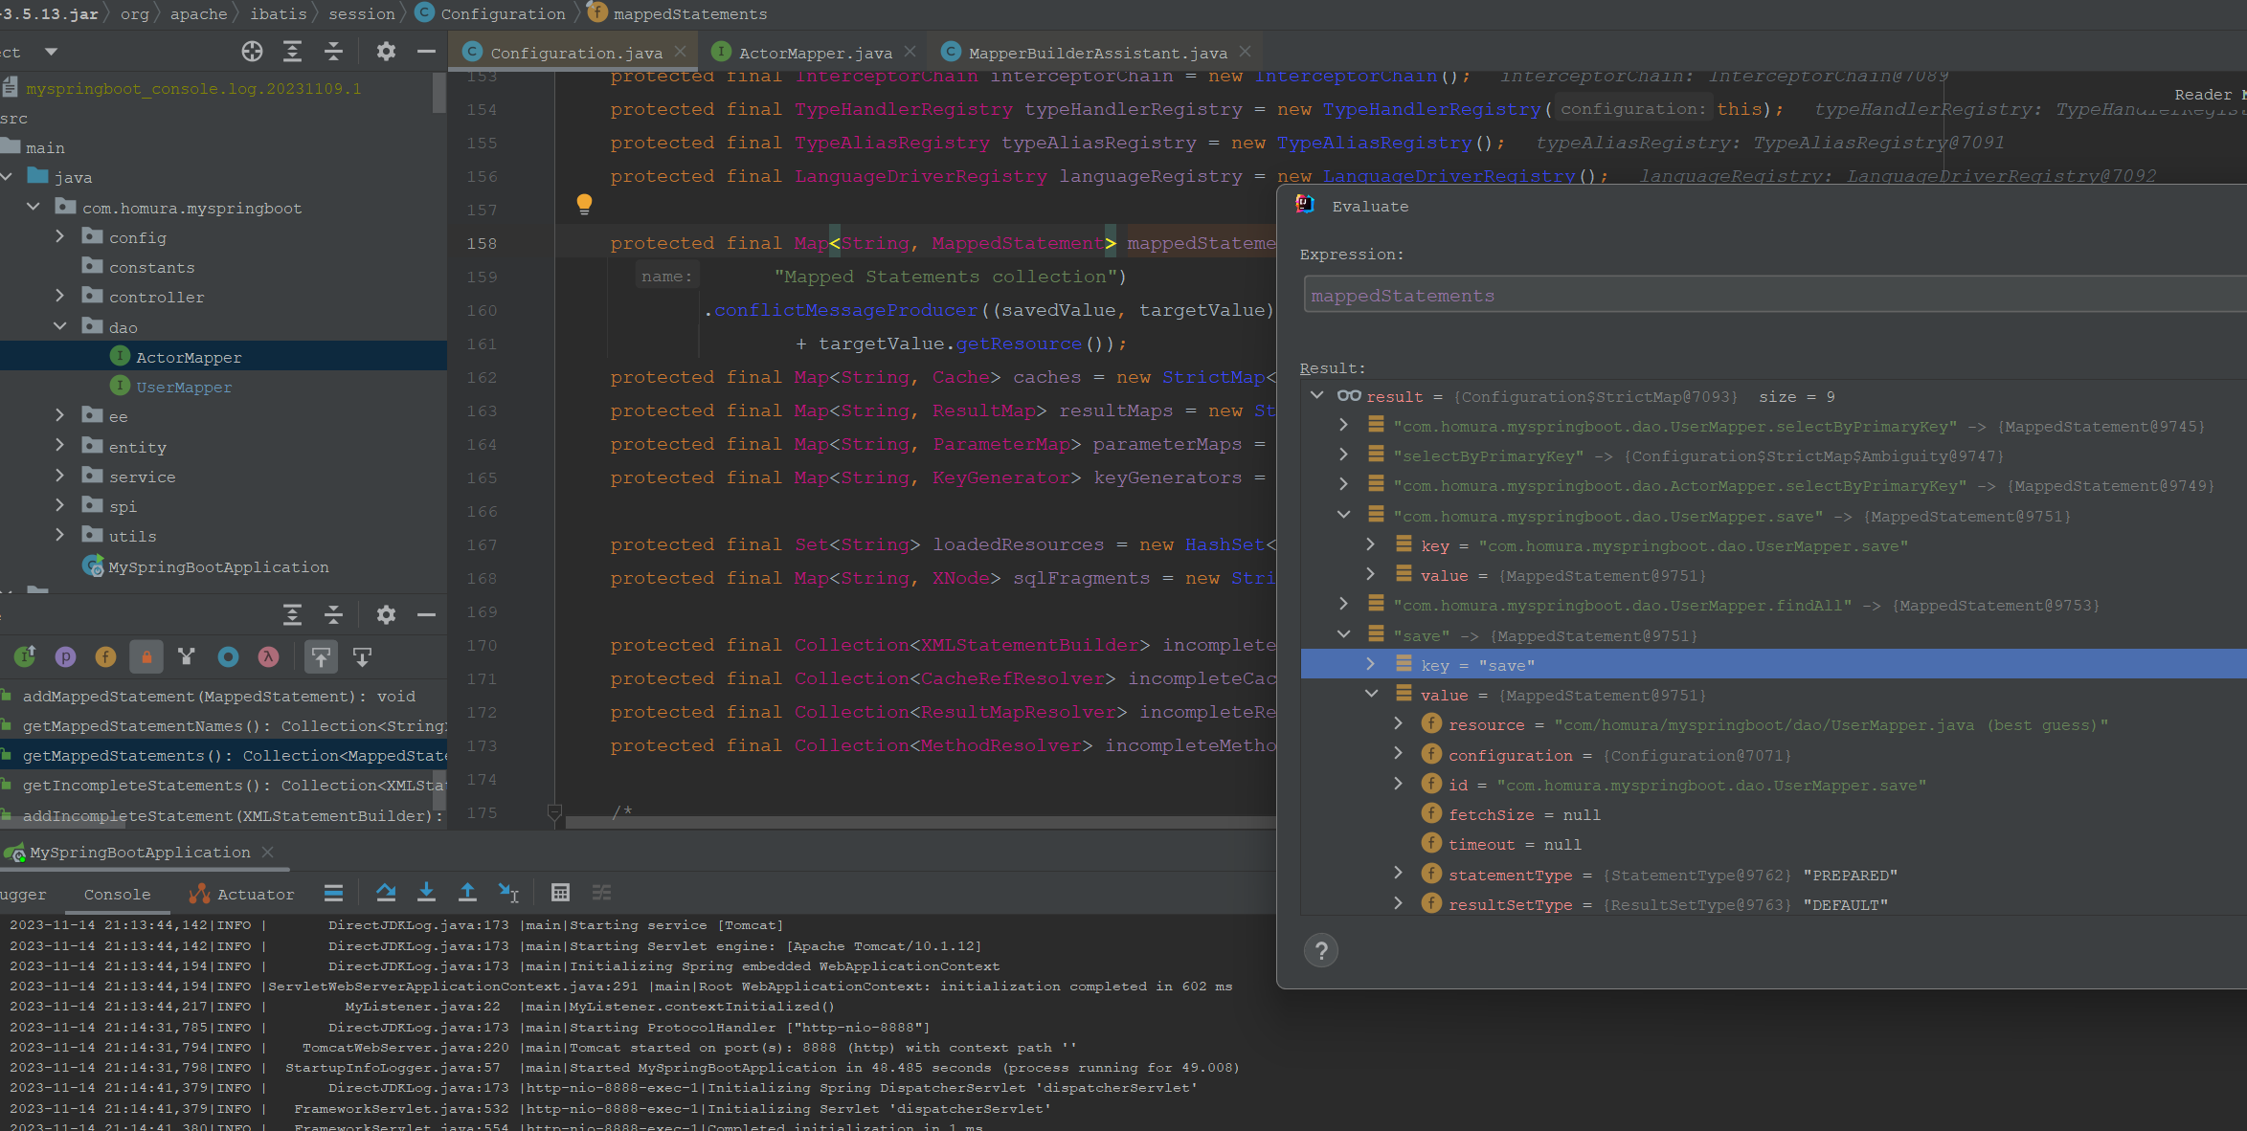Open Evaluate Expression calculator icon
Image resolution: width=2247 pixels, height=1131 pixels.
[x=560, y=893]
